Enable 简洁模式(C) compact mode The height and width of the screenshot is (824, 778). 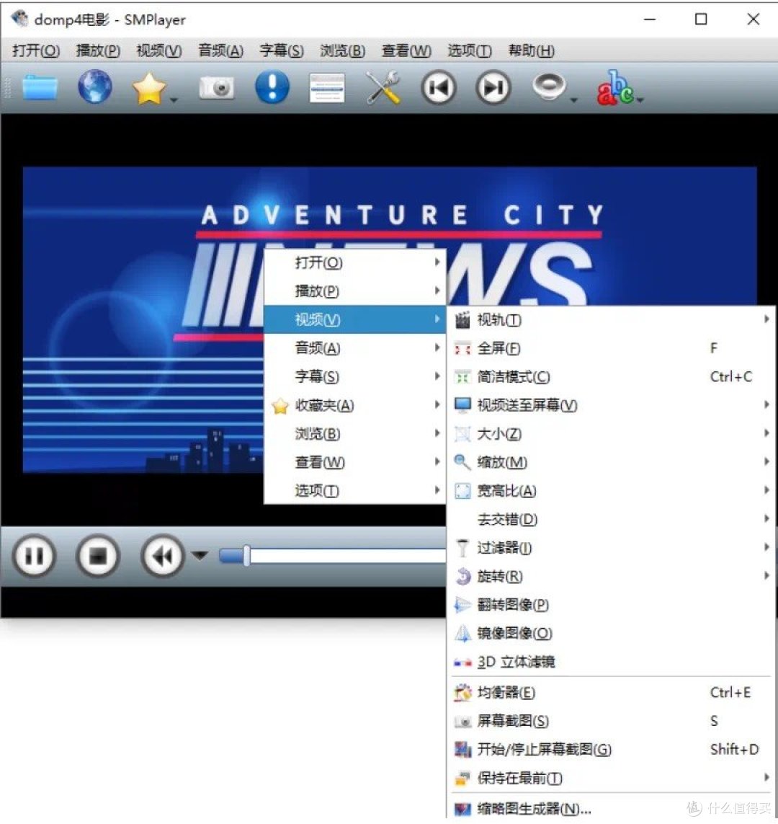[x=513, y=377]
